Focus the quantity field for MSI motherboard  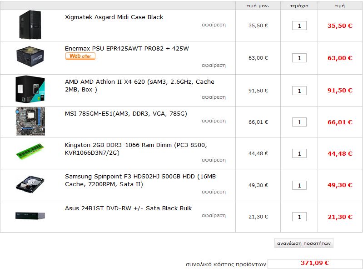[299, 122]
